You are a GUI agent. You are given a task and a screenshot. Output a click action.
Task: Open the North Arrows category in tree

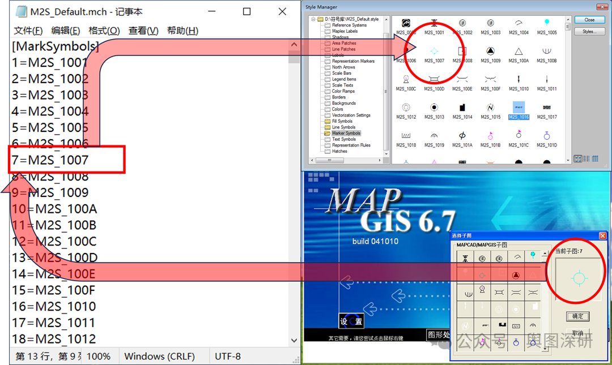343,67
